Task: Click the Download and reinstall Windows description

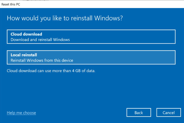Action: point(40,40)
